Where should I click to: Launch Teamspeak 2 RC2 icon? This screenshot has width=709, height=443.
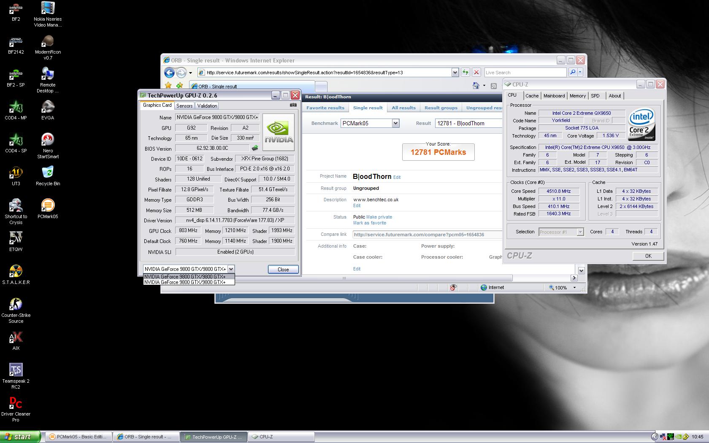[x=16, y=376]
